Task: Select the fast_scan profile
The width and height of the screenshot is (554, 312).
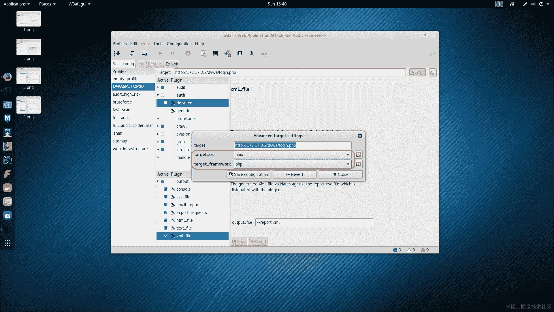Action: pyautogui.click(x=133, y=110)
